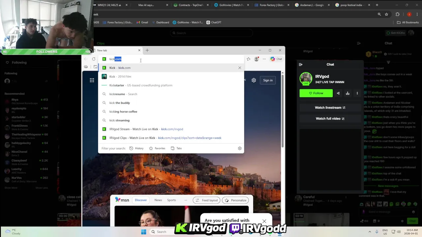Open a new tab in Edge
Viewport: 422px width, 237px height.
tap(147, 50)
